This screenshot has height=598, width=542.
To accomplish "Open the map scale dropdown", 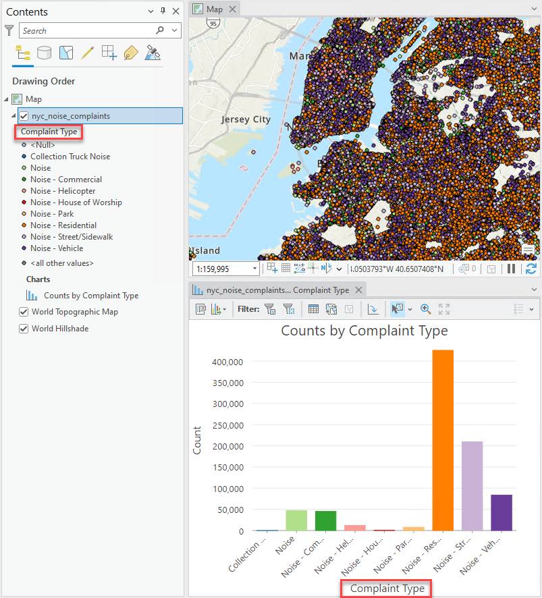I will point(254,269).
